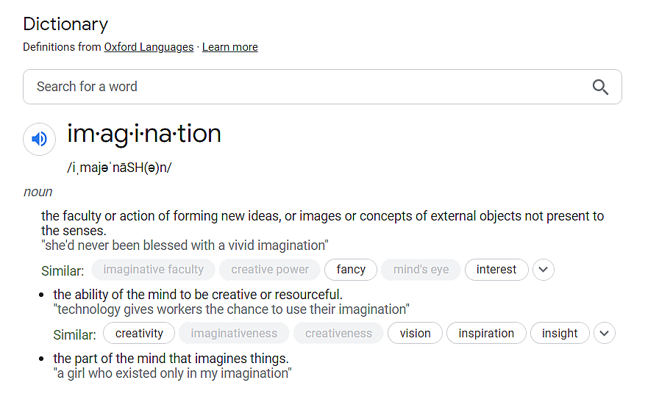Screen dimensions: 659x402
Task: Pick the 'insight' synonym chip
Action: 560,334
